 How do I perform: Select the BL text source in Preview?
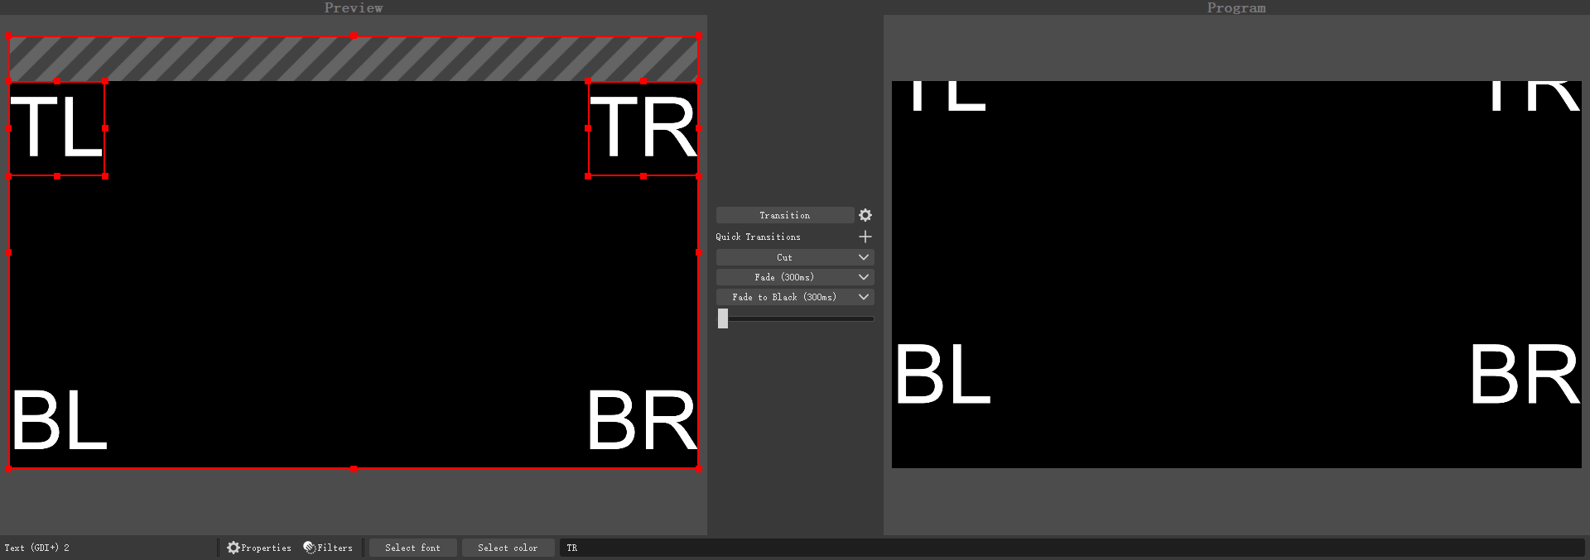[59, 420]
